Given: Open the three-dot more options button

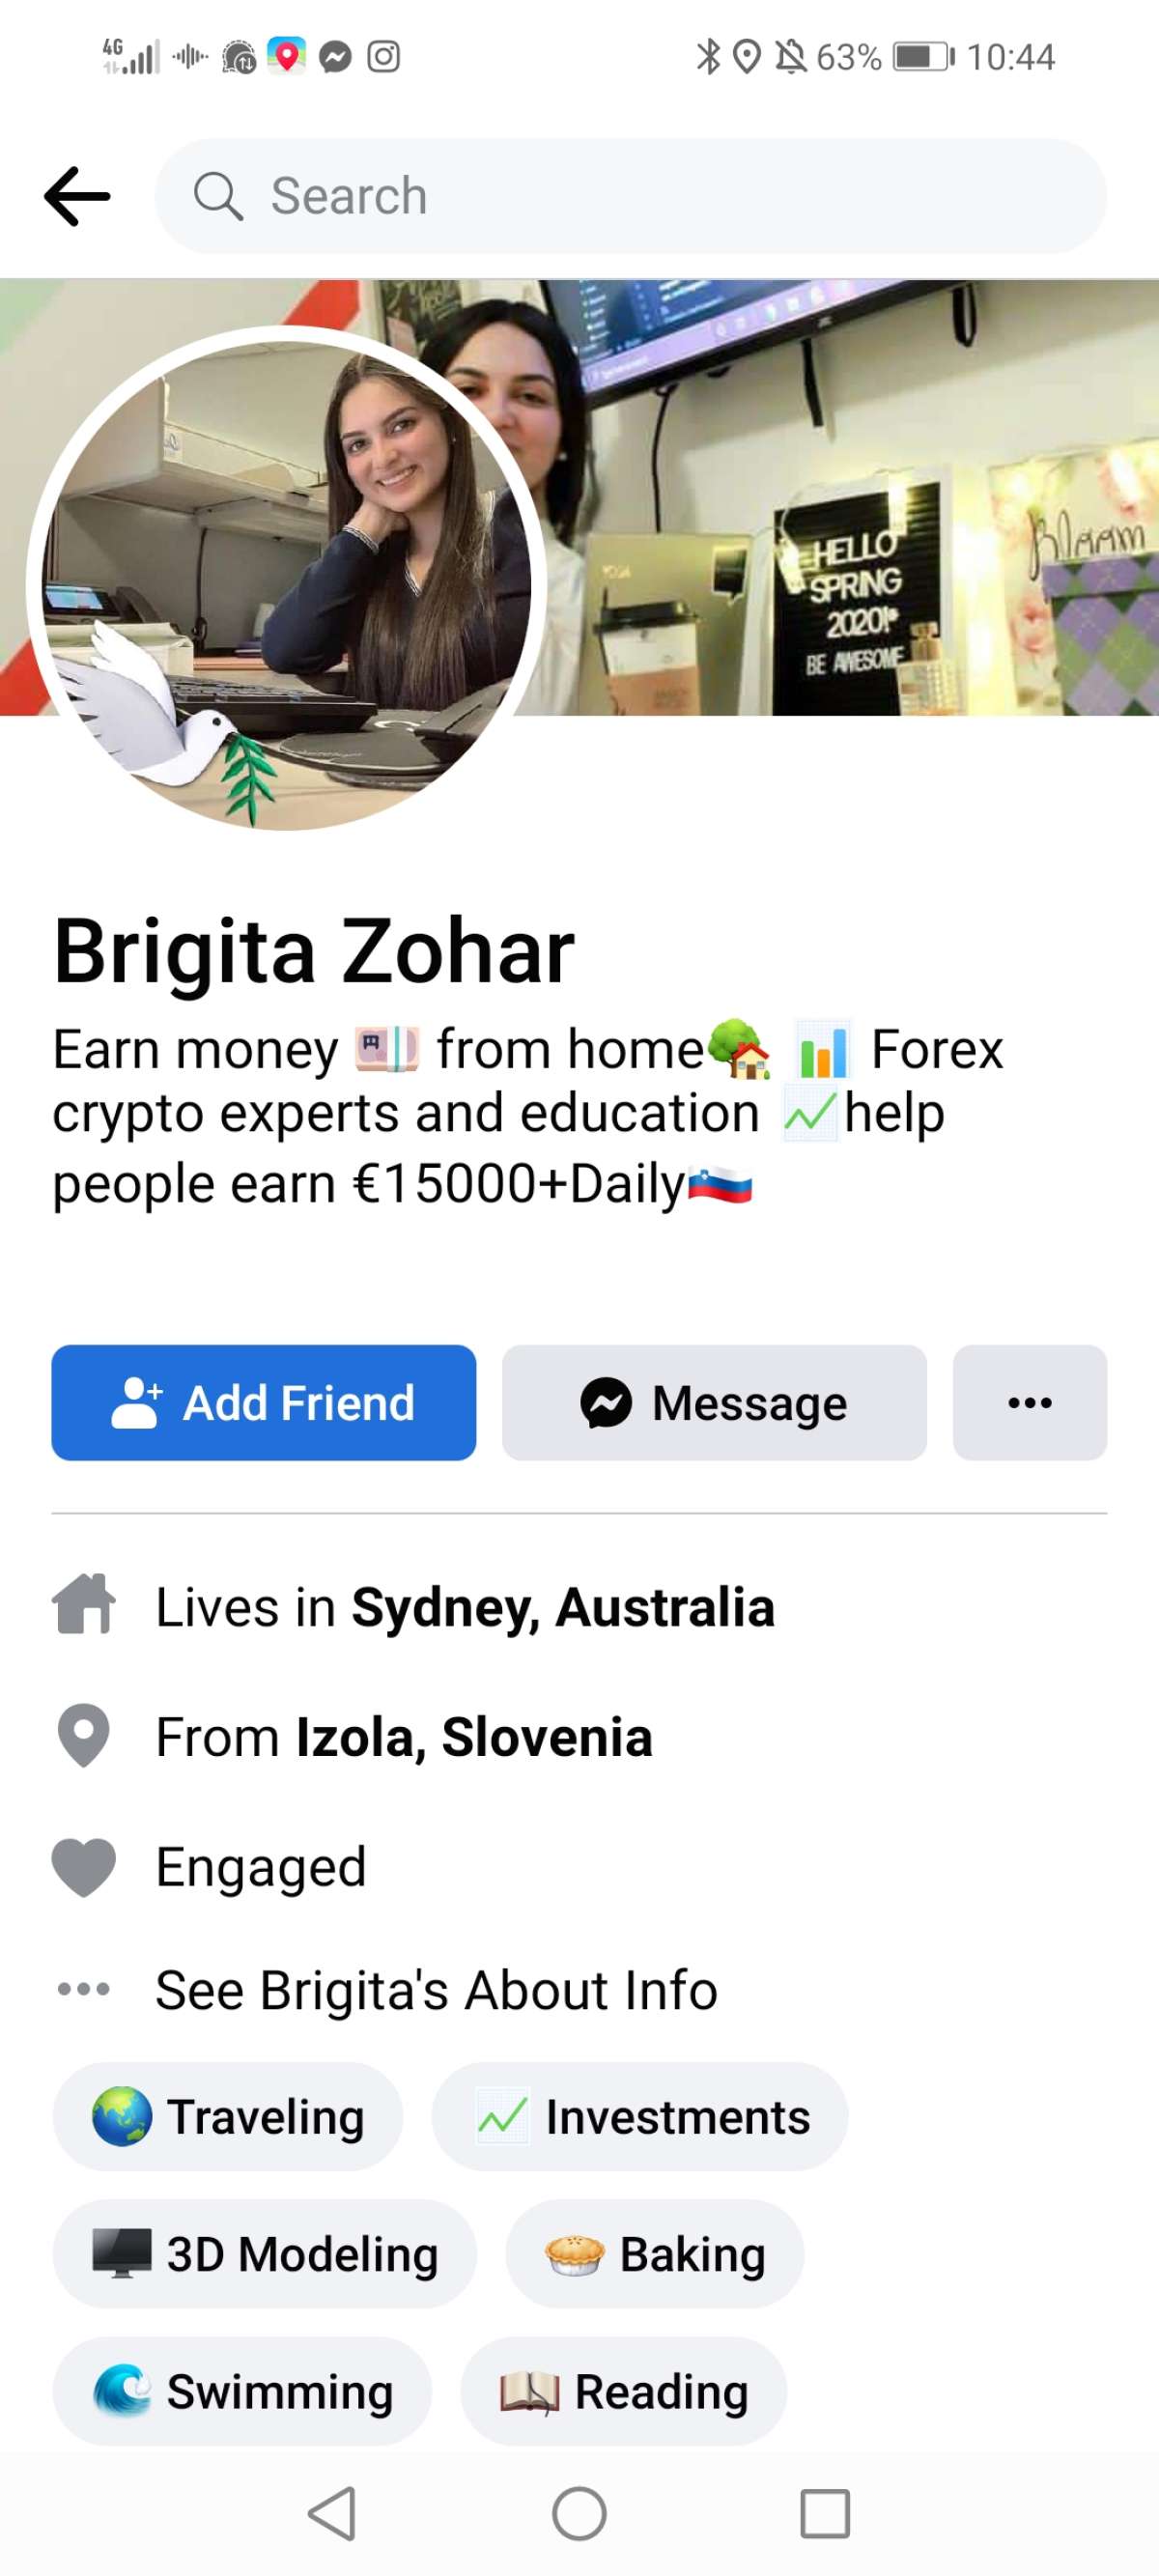Looking at the screenshot, I should [1030, 1402].
